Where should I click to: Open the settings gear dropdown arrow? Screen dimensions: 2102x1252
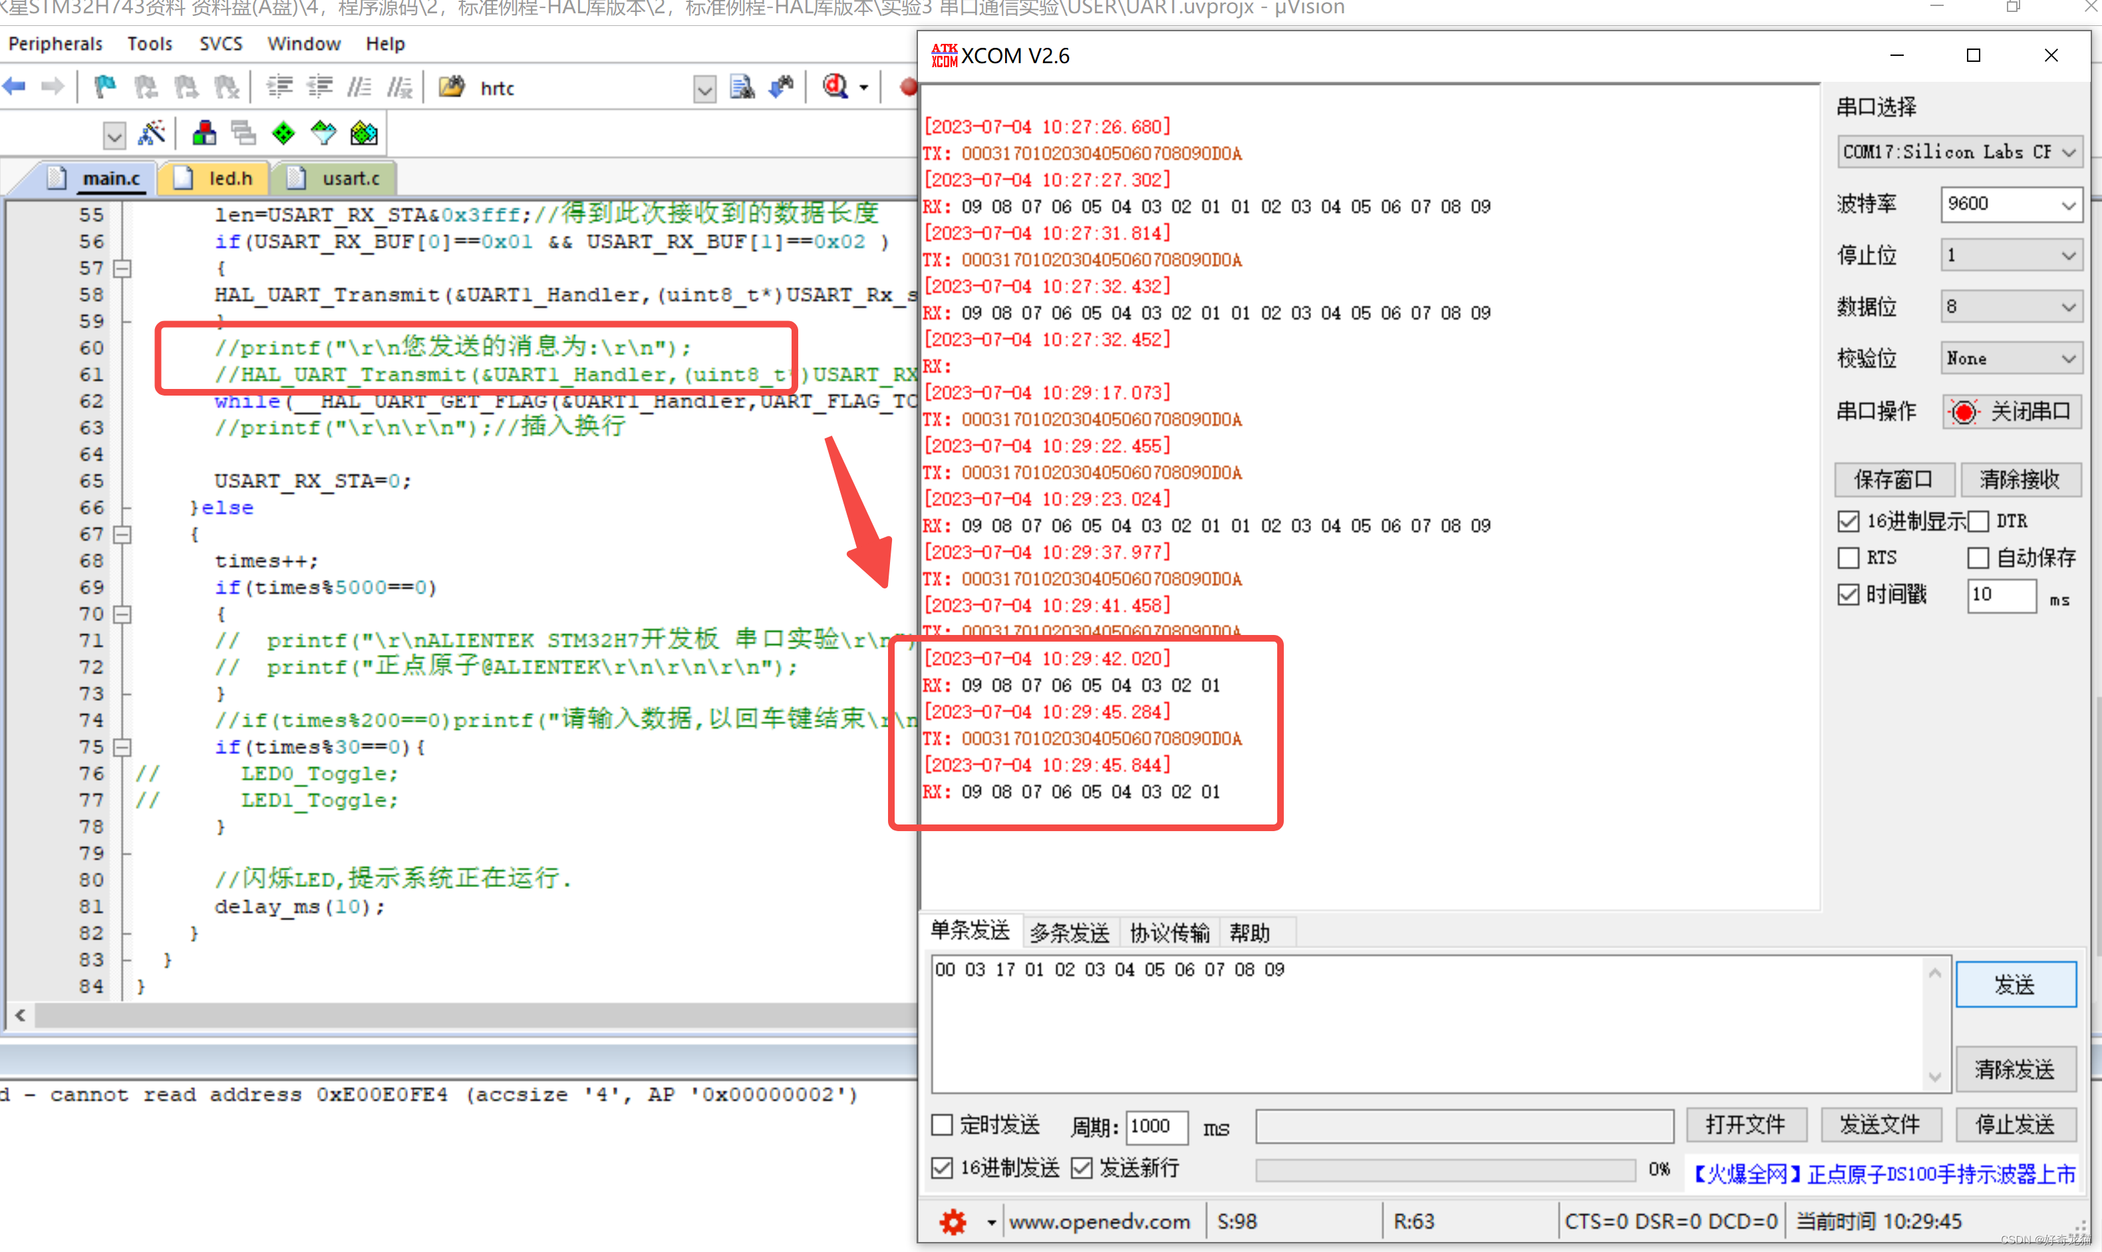coord(990,1221)
